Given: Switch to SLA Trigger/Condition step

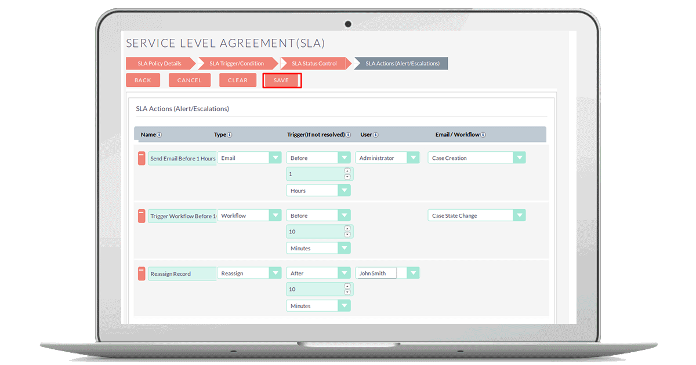Looking at the screenshot, I should (237, 64).
